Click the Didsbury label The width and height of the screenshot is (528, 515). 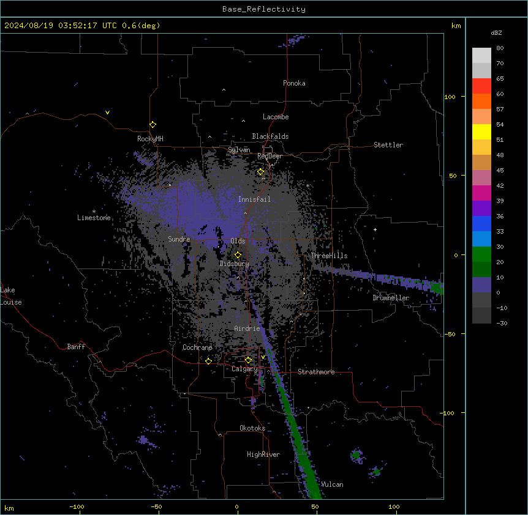(234, 264)
